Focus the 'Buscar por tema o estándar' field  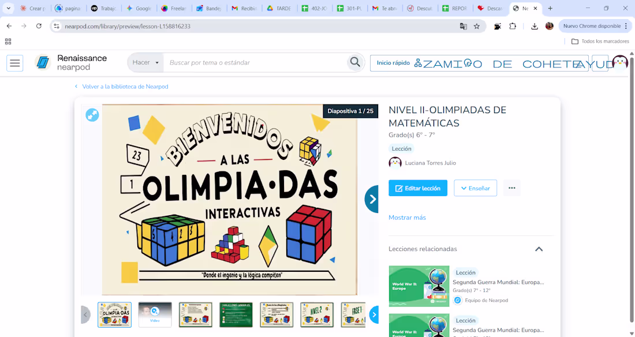click(255, 63)
